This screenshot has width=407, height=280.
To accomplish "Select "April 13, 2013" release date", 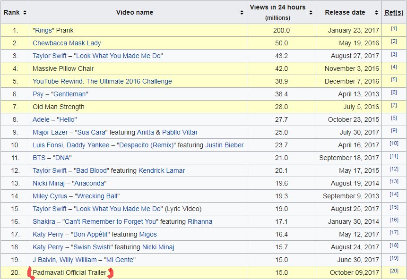I will [358, 94].
